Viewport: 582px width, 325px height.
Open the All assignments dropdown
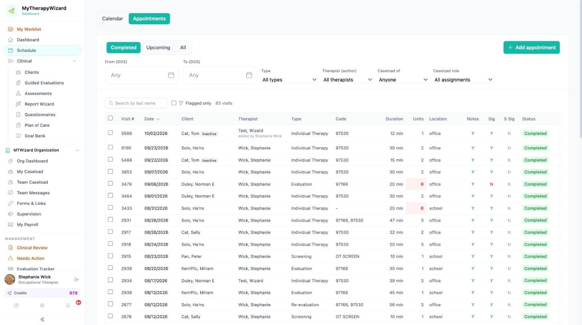click(x=463, y=80)
